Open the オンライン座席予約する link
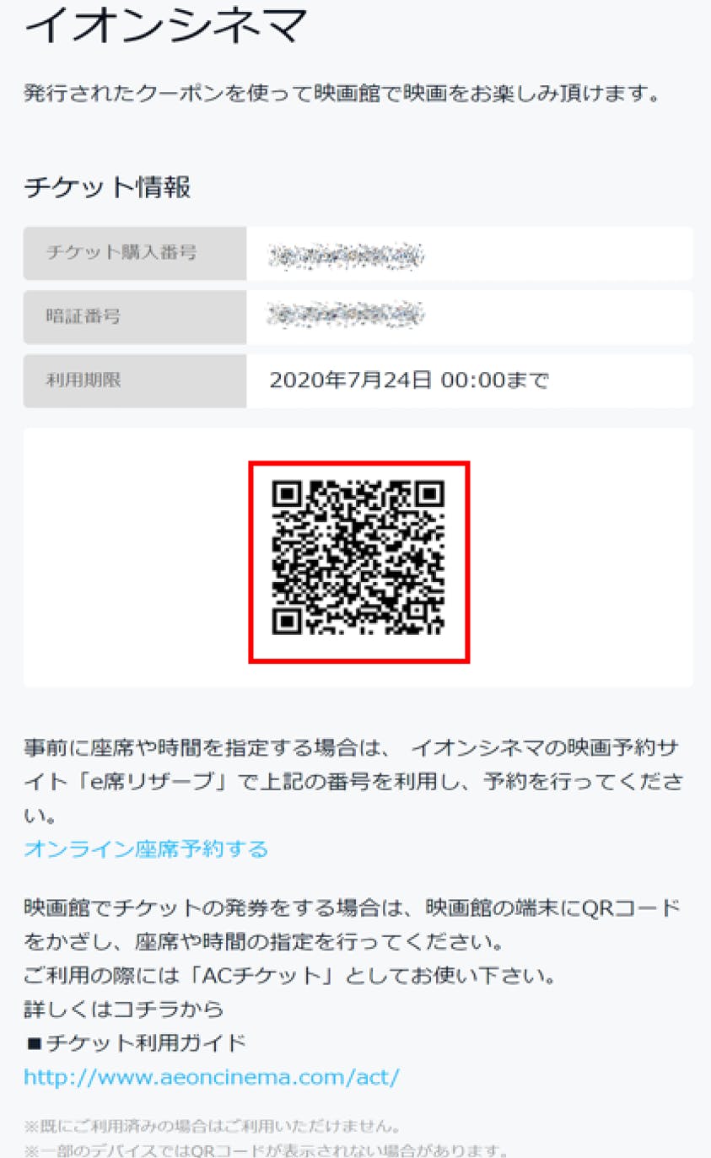 click(146, 848)
